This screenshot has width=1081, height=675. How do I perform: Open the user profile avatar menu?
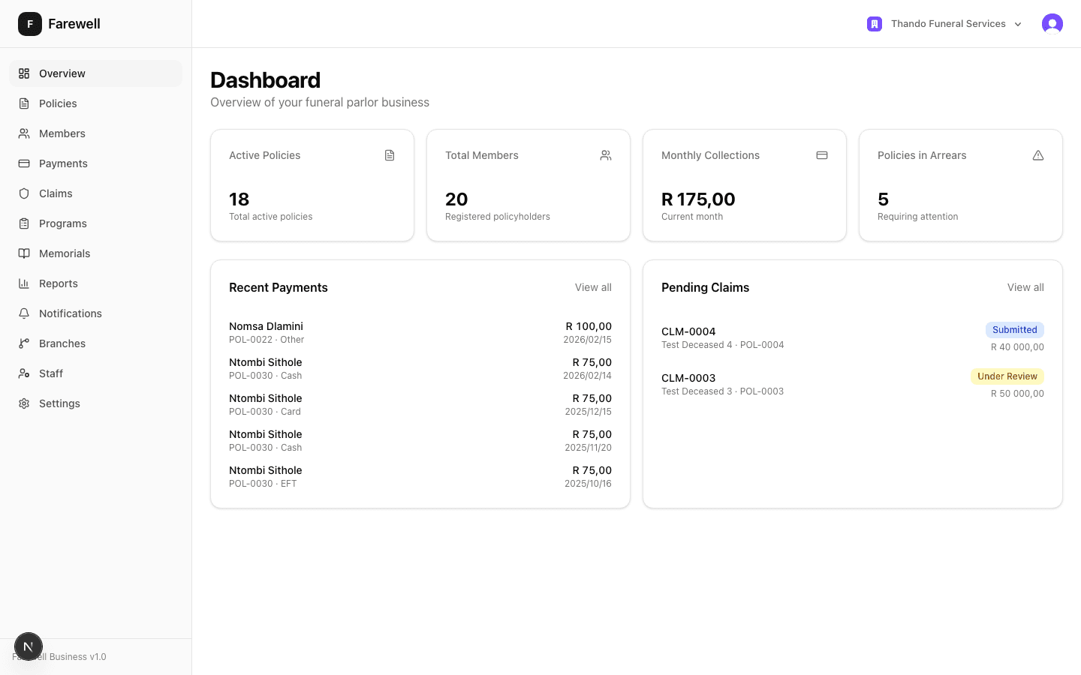point(1052,23)
